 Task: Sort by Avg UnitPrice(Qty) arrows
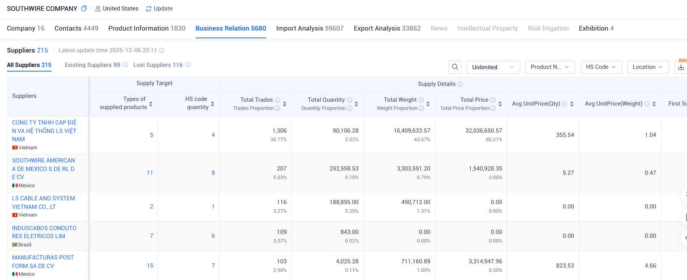click(572, 104)
